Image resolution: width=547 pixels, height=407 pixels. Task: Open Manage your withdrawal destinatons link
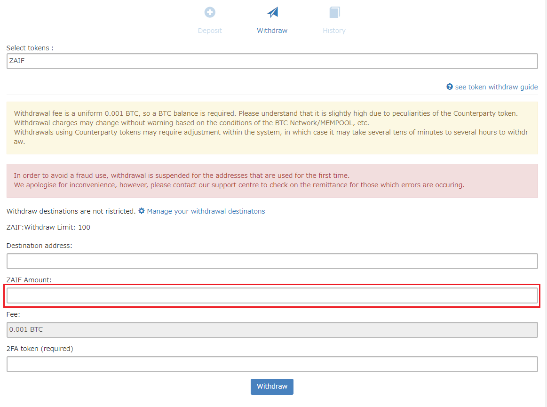[206, 211]
